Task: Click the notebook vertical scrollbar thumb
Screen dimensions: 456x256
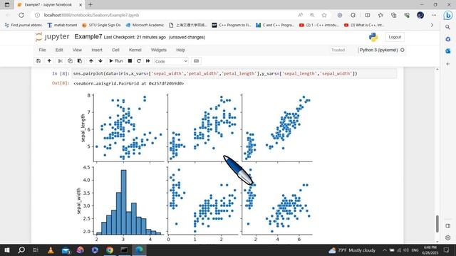Action: pos(437,223)
